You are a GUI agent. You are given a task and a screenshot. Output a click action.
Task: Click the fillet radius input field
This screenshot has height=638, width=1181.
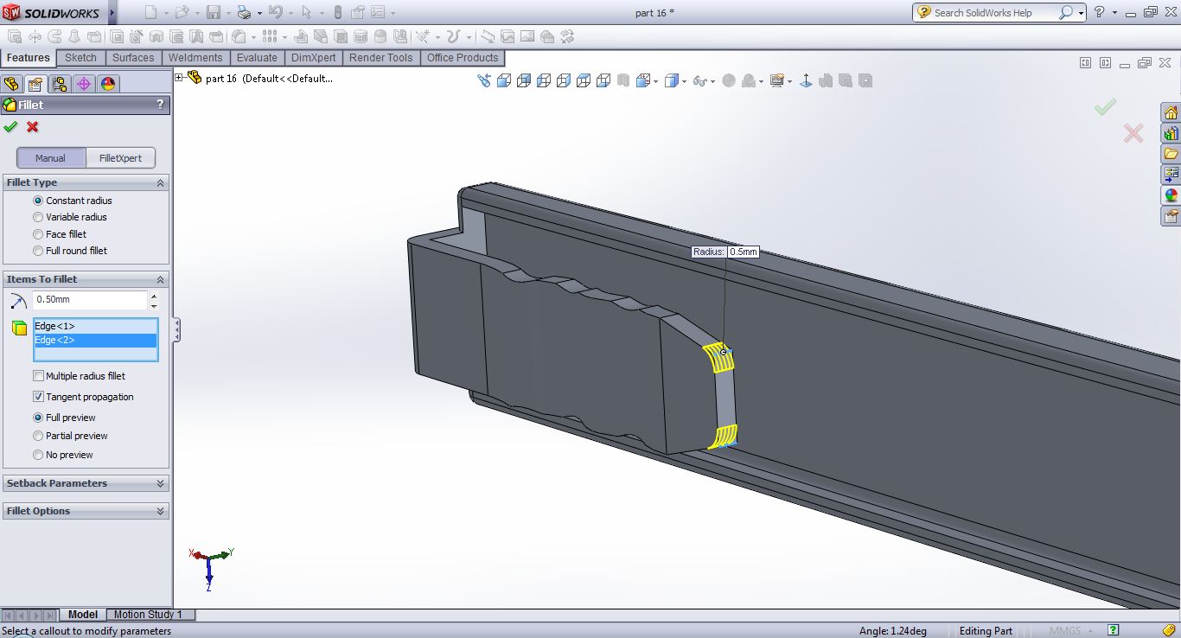(x=90, y=299)
